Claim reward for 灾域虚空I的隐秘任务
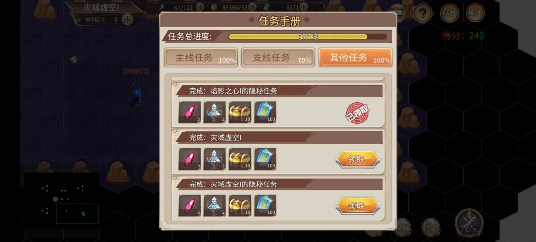This screenshot has height=242, width=536. point(357,206)
